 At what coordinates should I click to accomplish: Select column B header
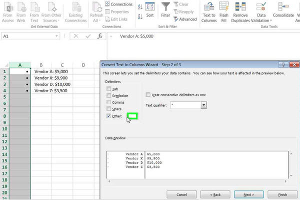pyautogui.click(x=41, y=65)
